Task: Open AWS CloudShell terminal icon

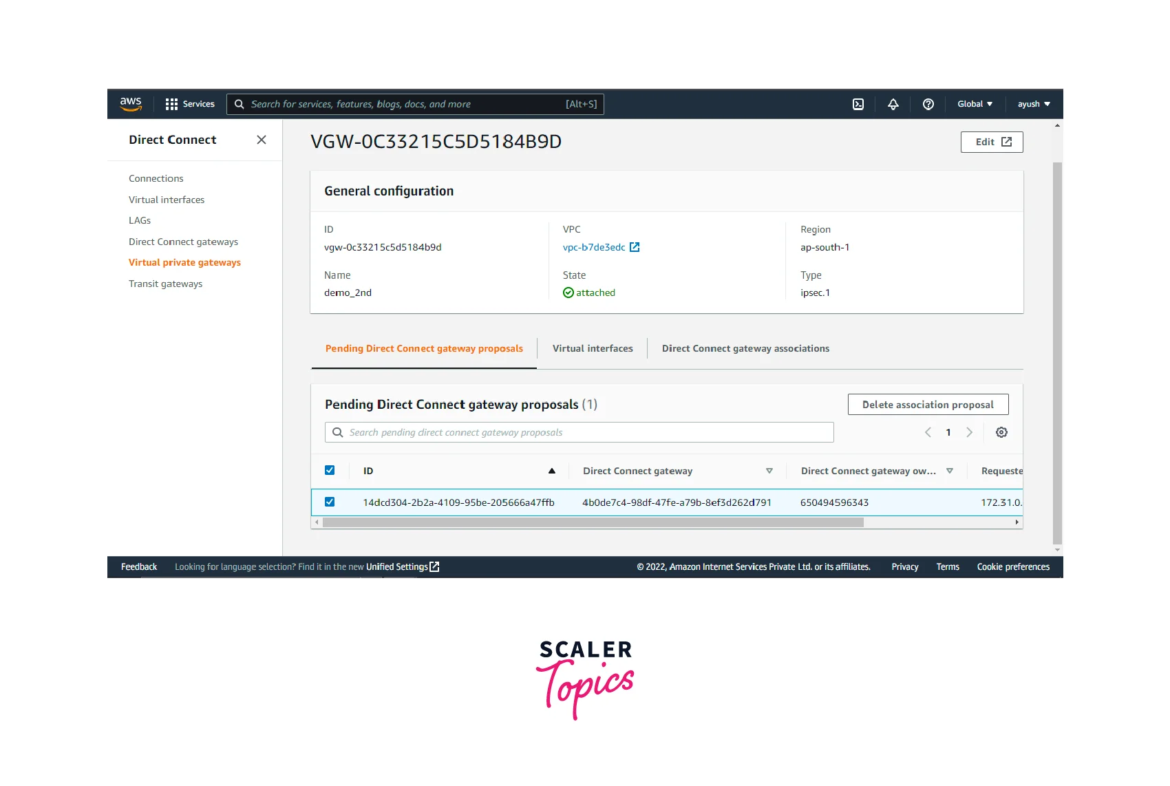Action: tap(858, 104)
